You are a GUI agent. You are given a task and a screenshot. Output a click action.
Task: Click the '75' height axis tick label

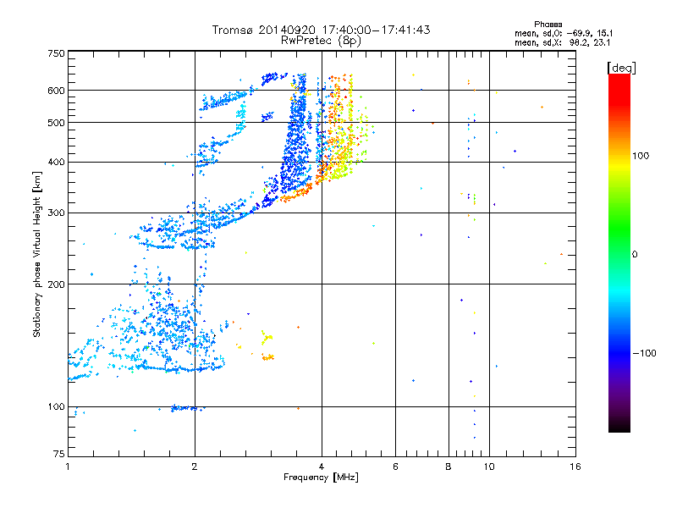tap(59, 454)
